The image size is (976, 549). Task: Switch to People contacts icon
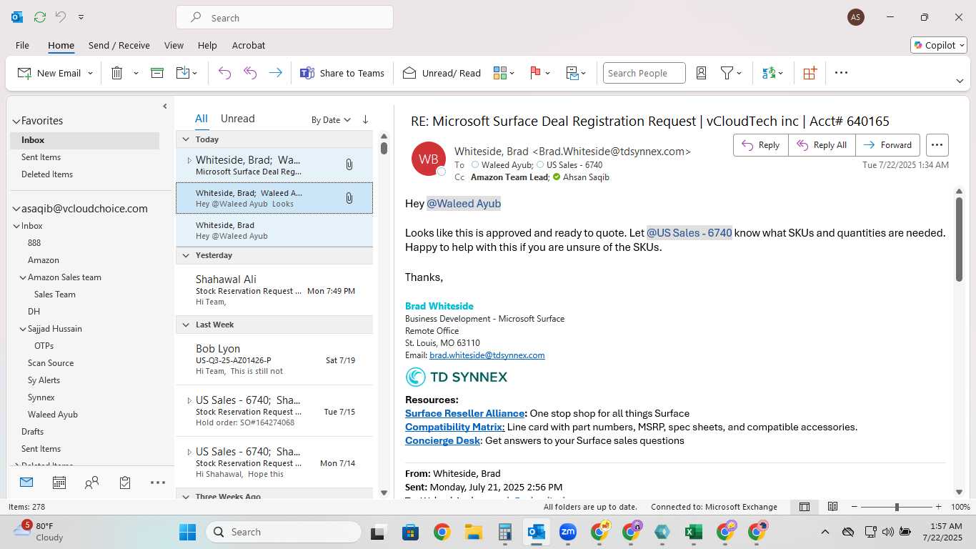91,483
